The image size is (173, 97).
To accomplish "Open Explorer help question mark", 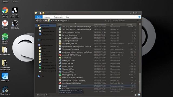I will [139, 17].
